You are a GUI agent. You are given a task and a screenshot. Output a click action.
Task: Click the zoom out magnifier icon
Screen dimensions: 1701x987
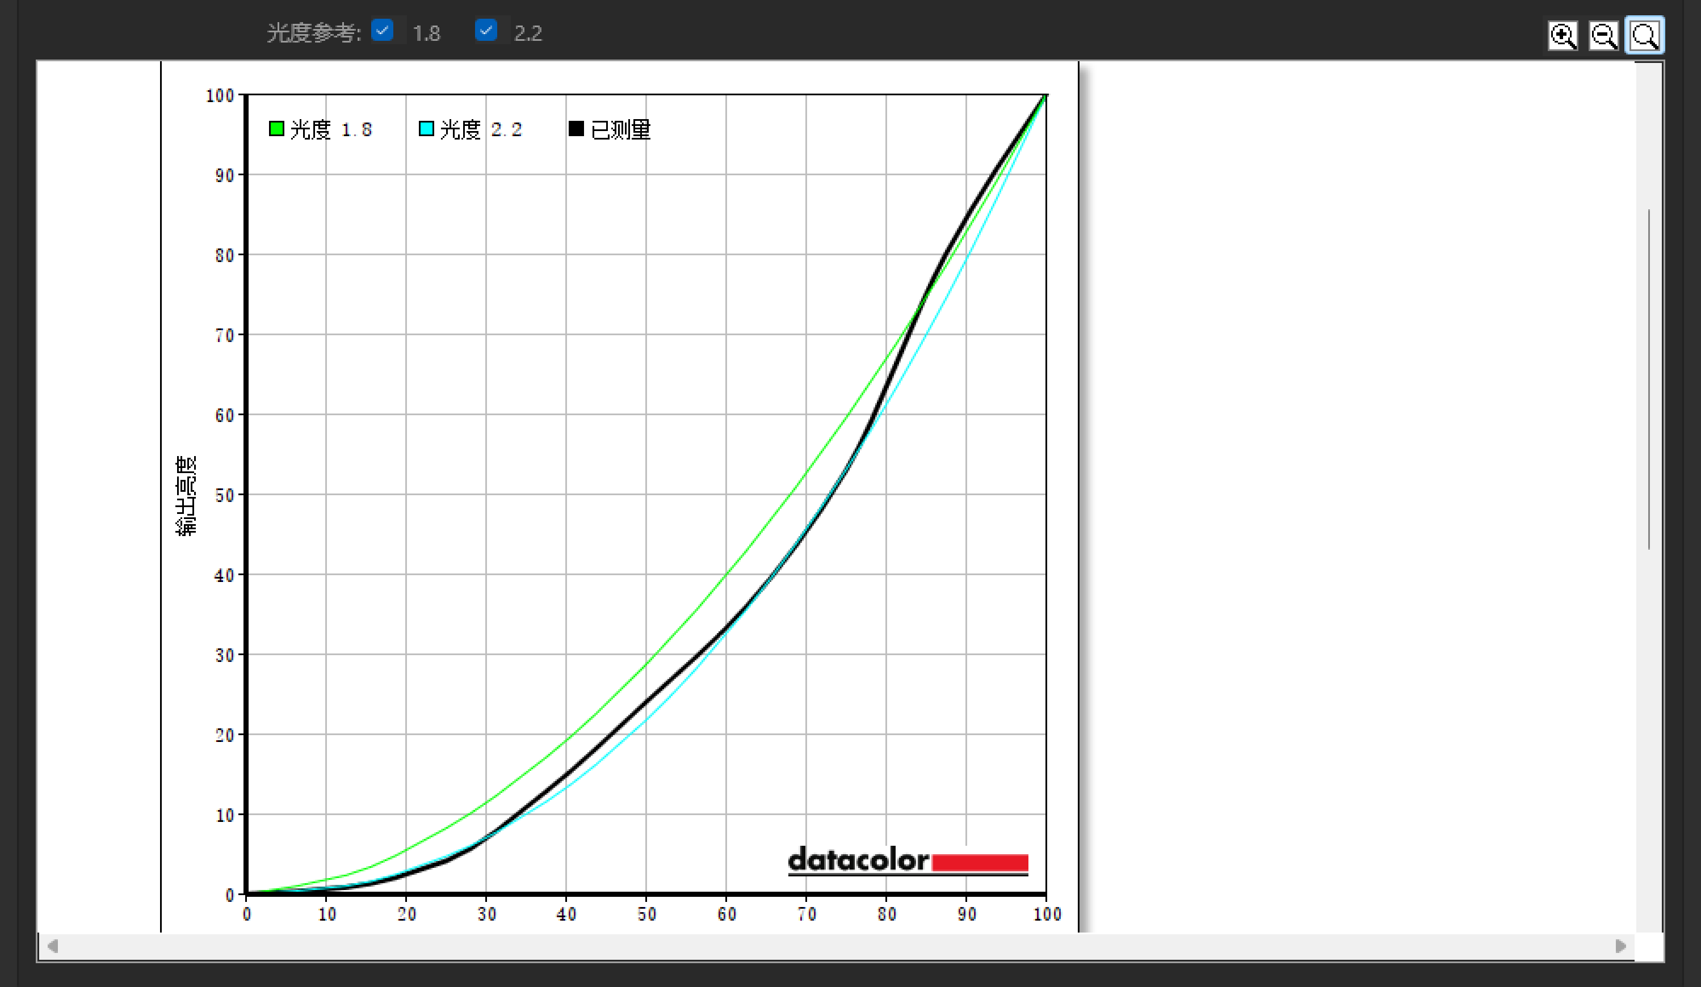1603,35
